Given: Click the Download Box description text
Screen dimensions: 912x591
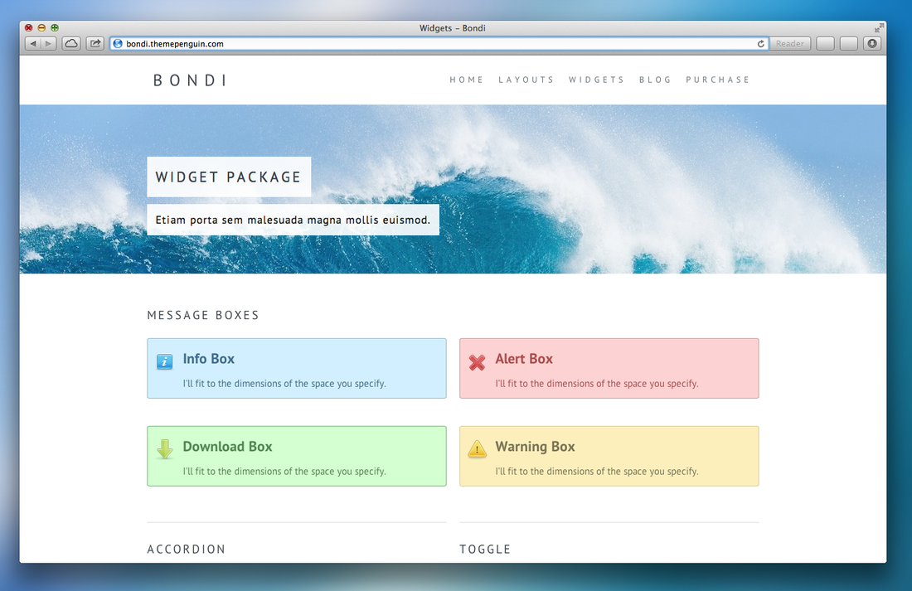Looking at the screenshot, I should [x=284, y=472].
